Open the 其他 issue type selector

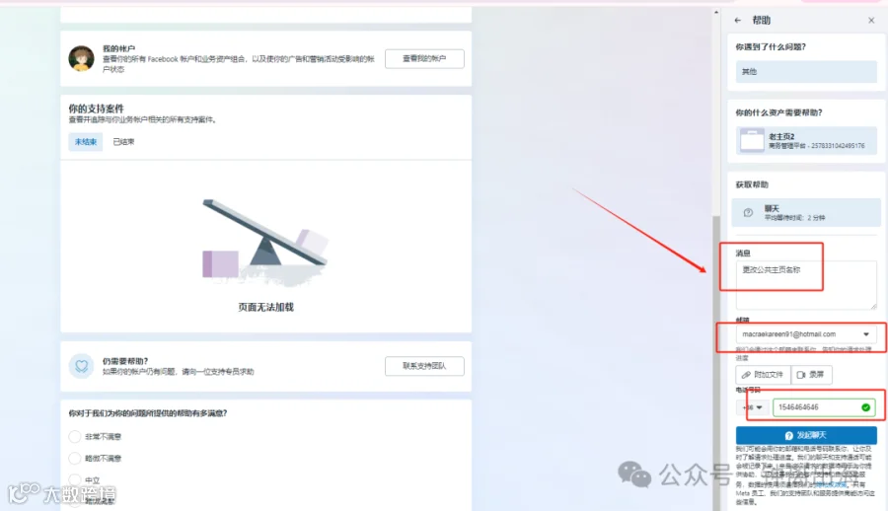806,72
